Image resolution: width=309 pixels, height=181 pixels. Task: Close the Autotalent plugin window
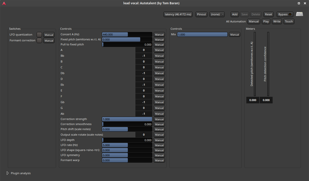(305, 3)
